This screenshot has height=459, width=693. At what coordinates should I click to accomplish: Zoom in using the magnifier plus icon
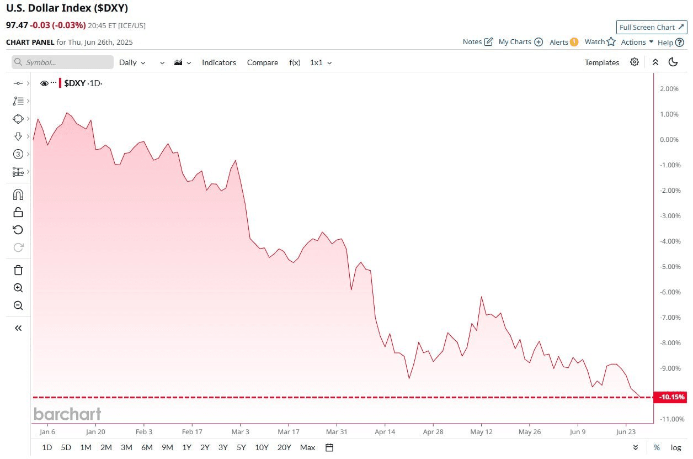[18, 288]
